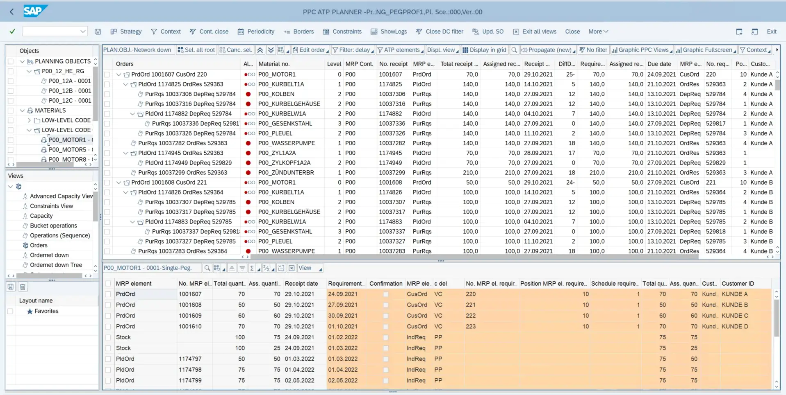Screen dimensions: 786x395
Task: Click the Constraints menu item
Action: 342,32
